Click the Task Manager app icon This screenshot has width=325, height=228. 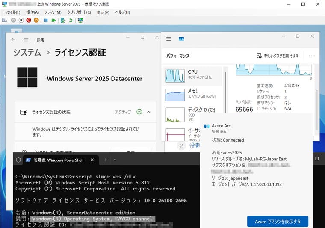[181, 39]
